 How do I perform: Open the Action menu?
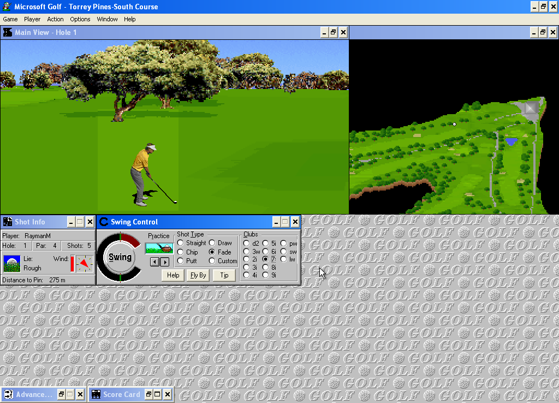tap(55, 19)
